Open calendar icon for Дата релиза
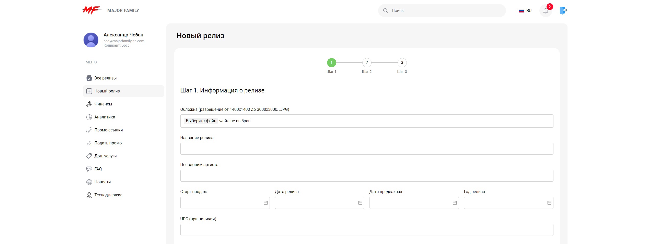 pyautogui.click(x=360, y=203)
